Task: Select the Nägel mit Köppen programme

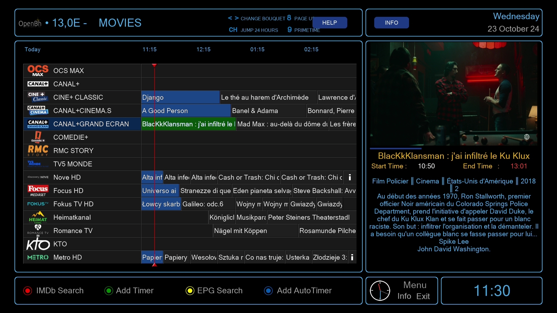Action: (256, 231)
